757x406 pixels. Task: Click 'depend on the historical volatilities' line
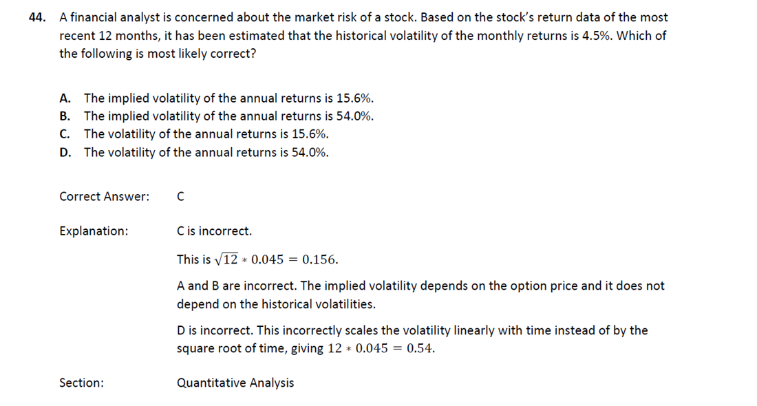276,304
